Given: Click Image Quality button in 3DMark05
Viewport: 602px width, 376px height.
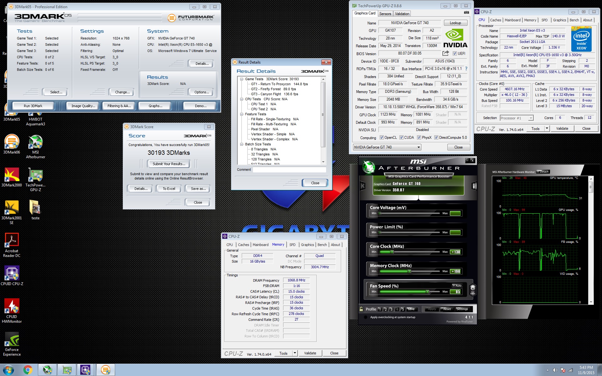Looking at the screenshot, I should (x=83, y=106).
